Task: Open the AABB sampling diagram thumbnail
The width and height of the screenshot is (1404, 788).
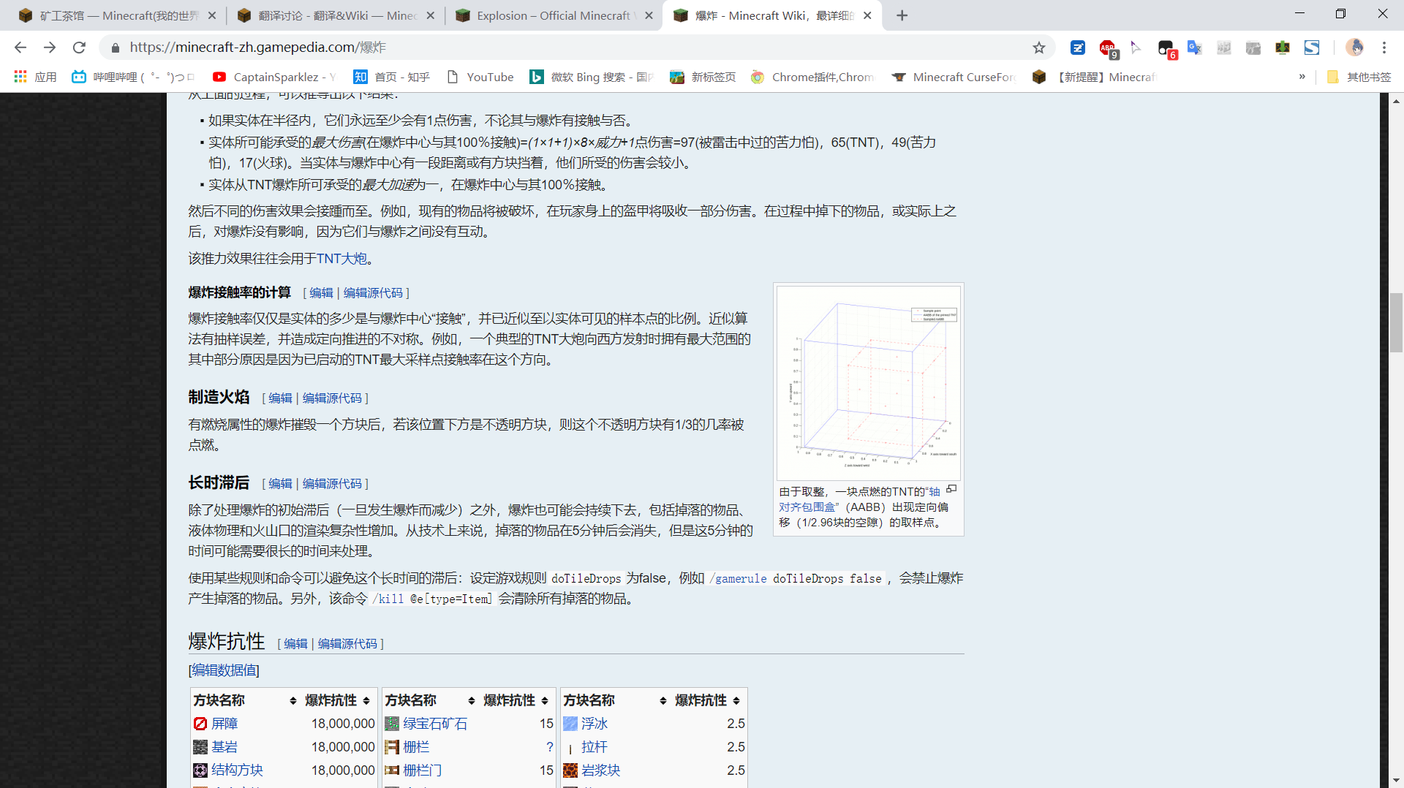Action: pos(869,383)
